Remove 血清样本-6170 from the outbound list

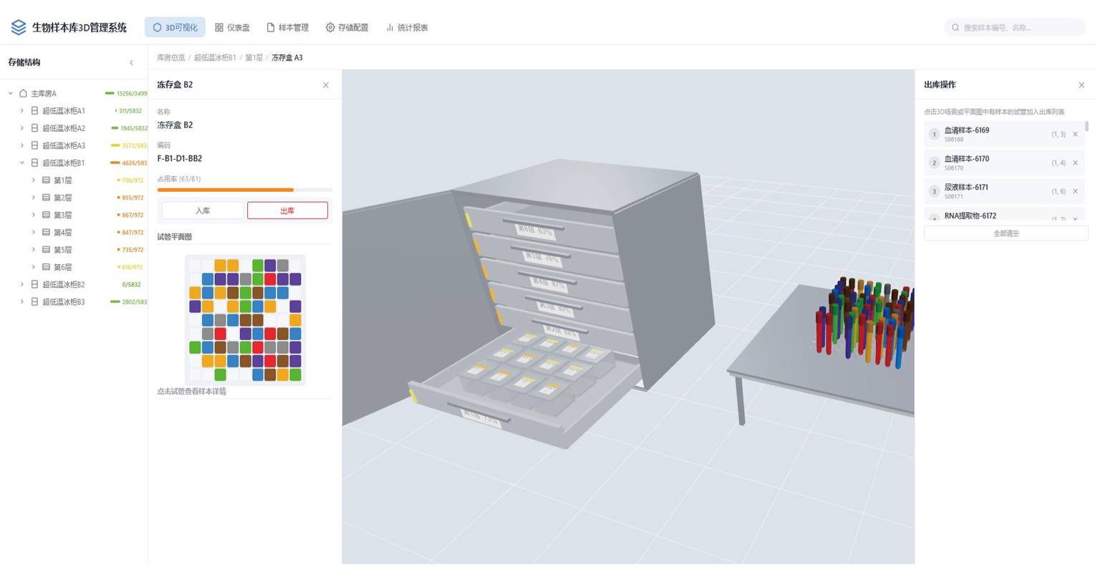(1075, 163)
